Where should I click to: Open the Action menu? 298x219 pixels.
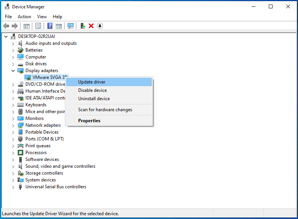[x=24, y=17]
